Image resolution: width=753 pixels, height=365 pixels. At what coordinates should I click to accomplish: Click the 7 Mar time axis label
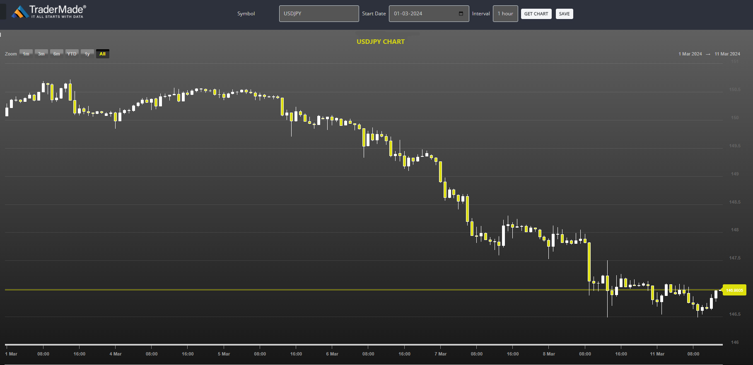coord(441,354)
